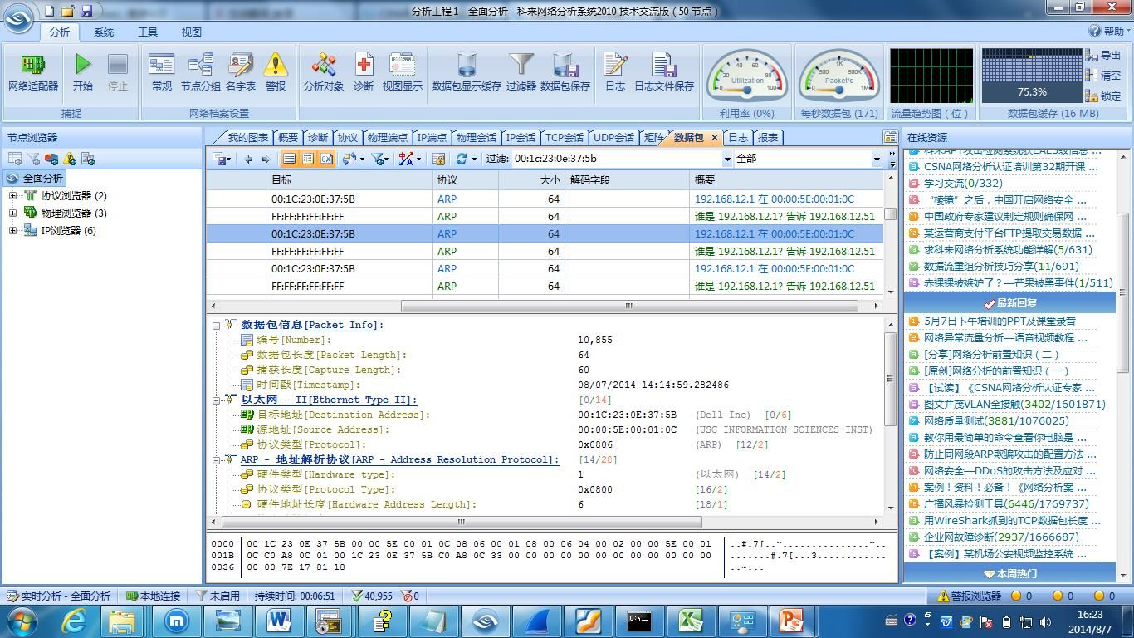Click the 过滤器 filter funnel icon
This screenshot has width=1134, height=638.
point(521,71)
